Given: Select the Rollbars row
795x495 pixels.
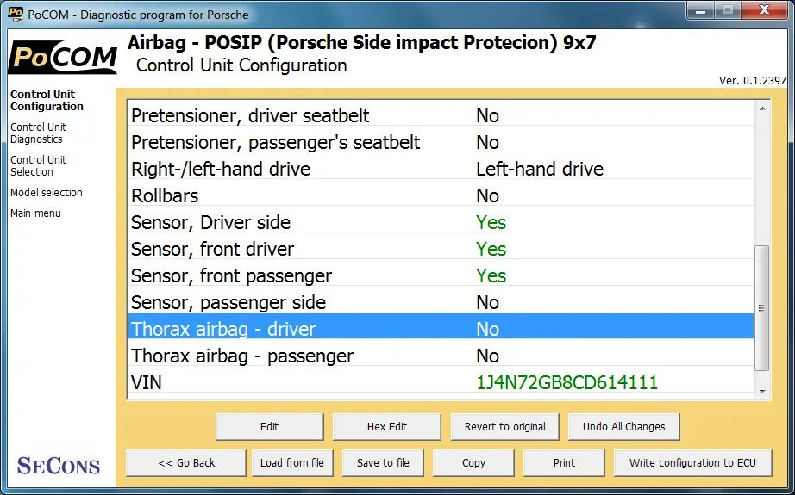Looking at the screenshot, I should tap(441, 196).
